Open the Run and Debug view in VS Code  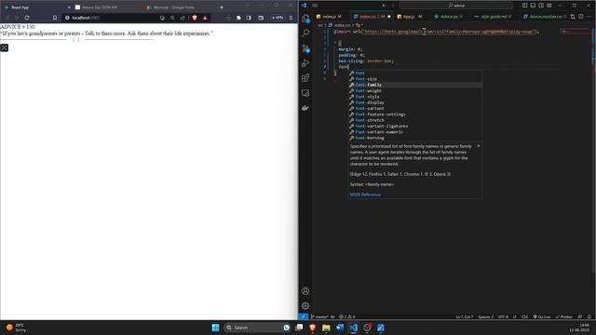305,63
